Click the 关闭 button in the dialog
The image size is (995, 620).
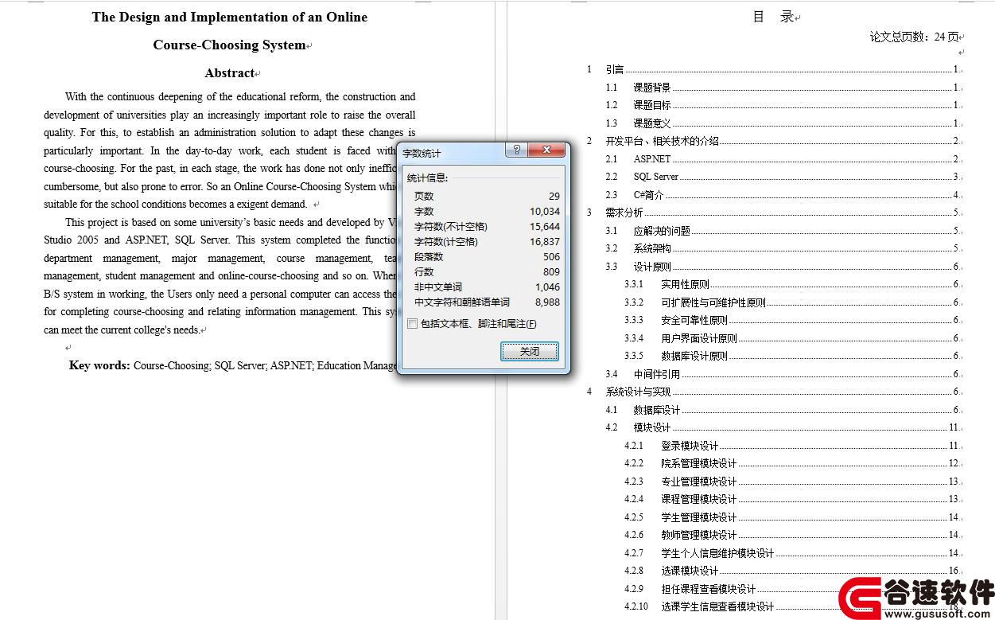tap(529, 351)
